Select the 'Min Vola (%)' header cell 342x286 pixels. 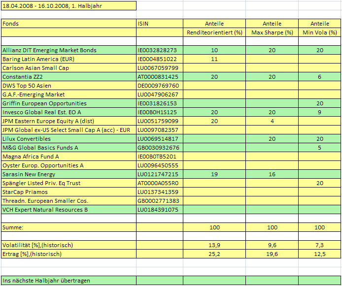coord(319,32)
